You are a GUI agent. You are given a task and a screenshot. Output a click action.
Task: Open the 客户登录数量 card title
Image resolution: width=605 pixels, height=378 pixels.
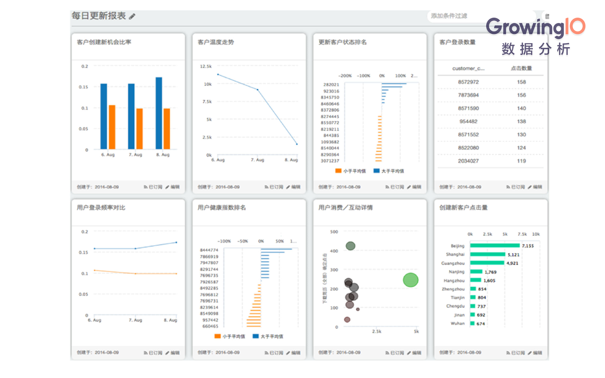(458, 42)
